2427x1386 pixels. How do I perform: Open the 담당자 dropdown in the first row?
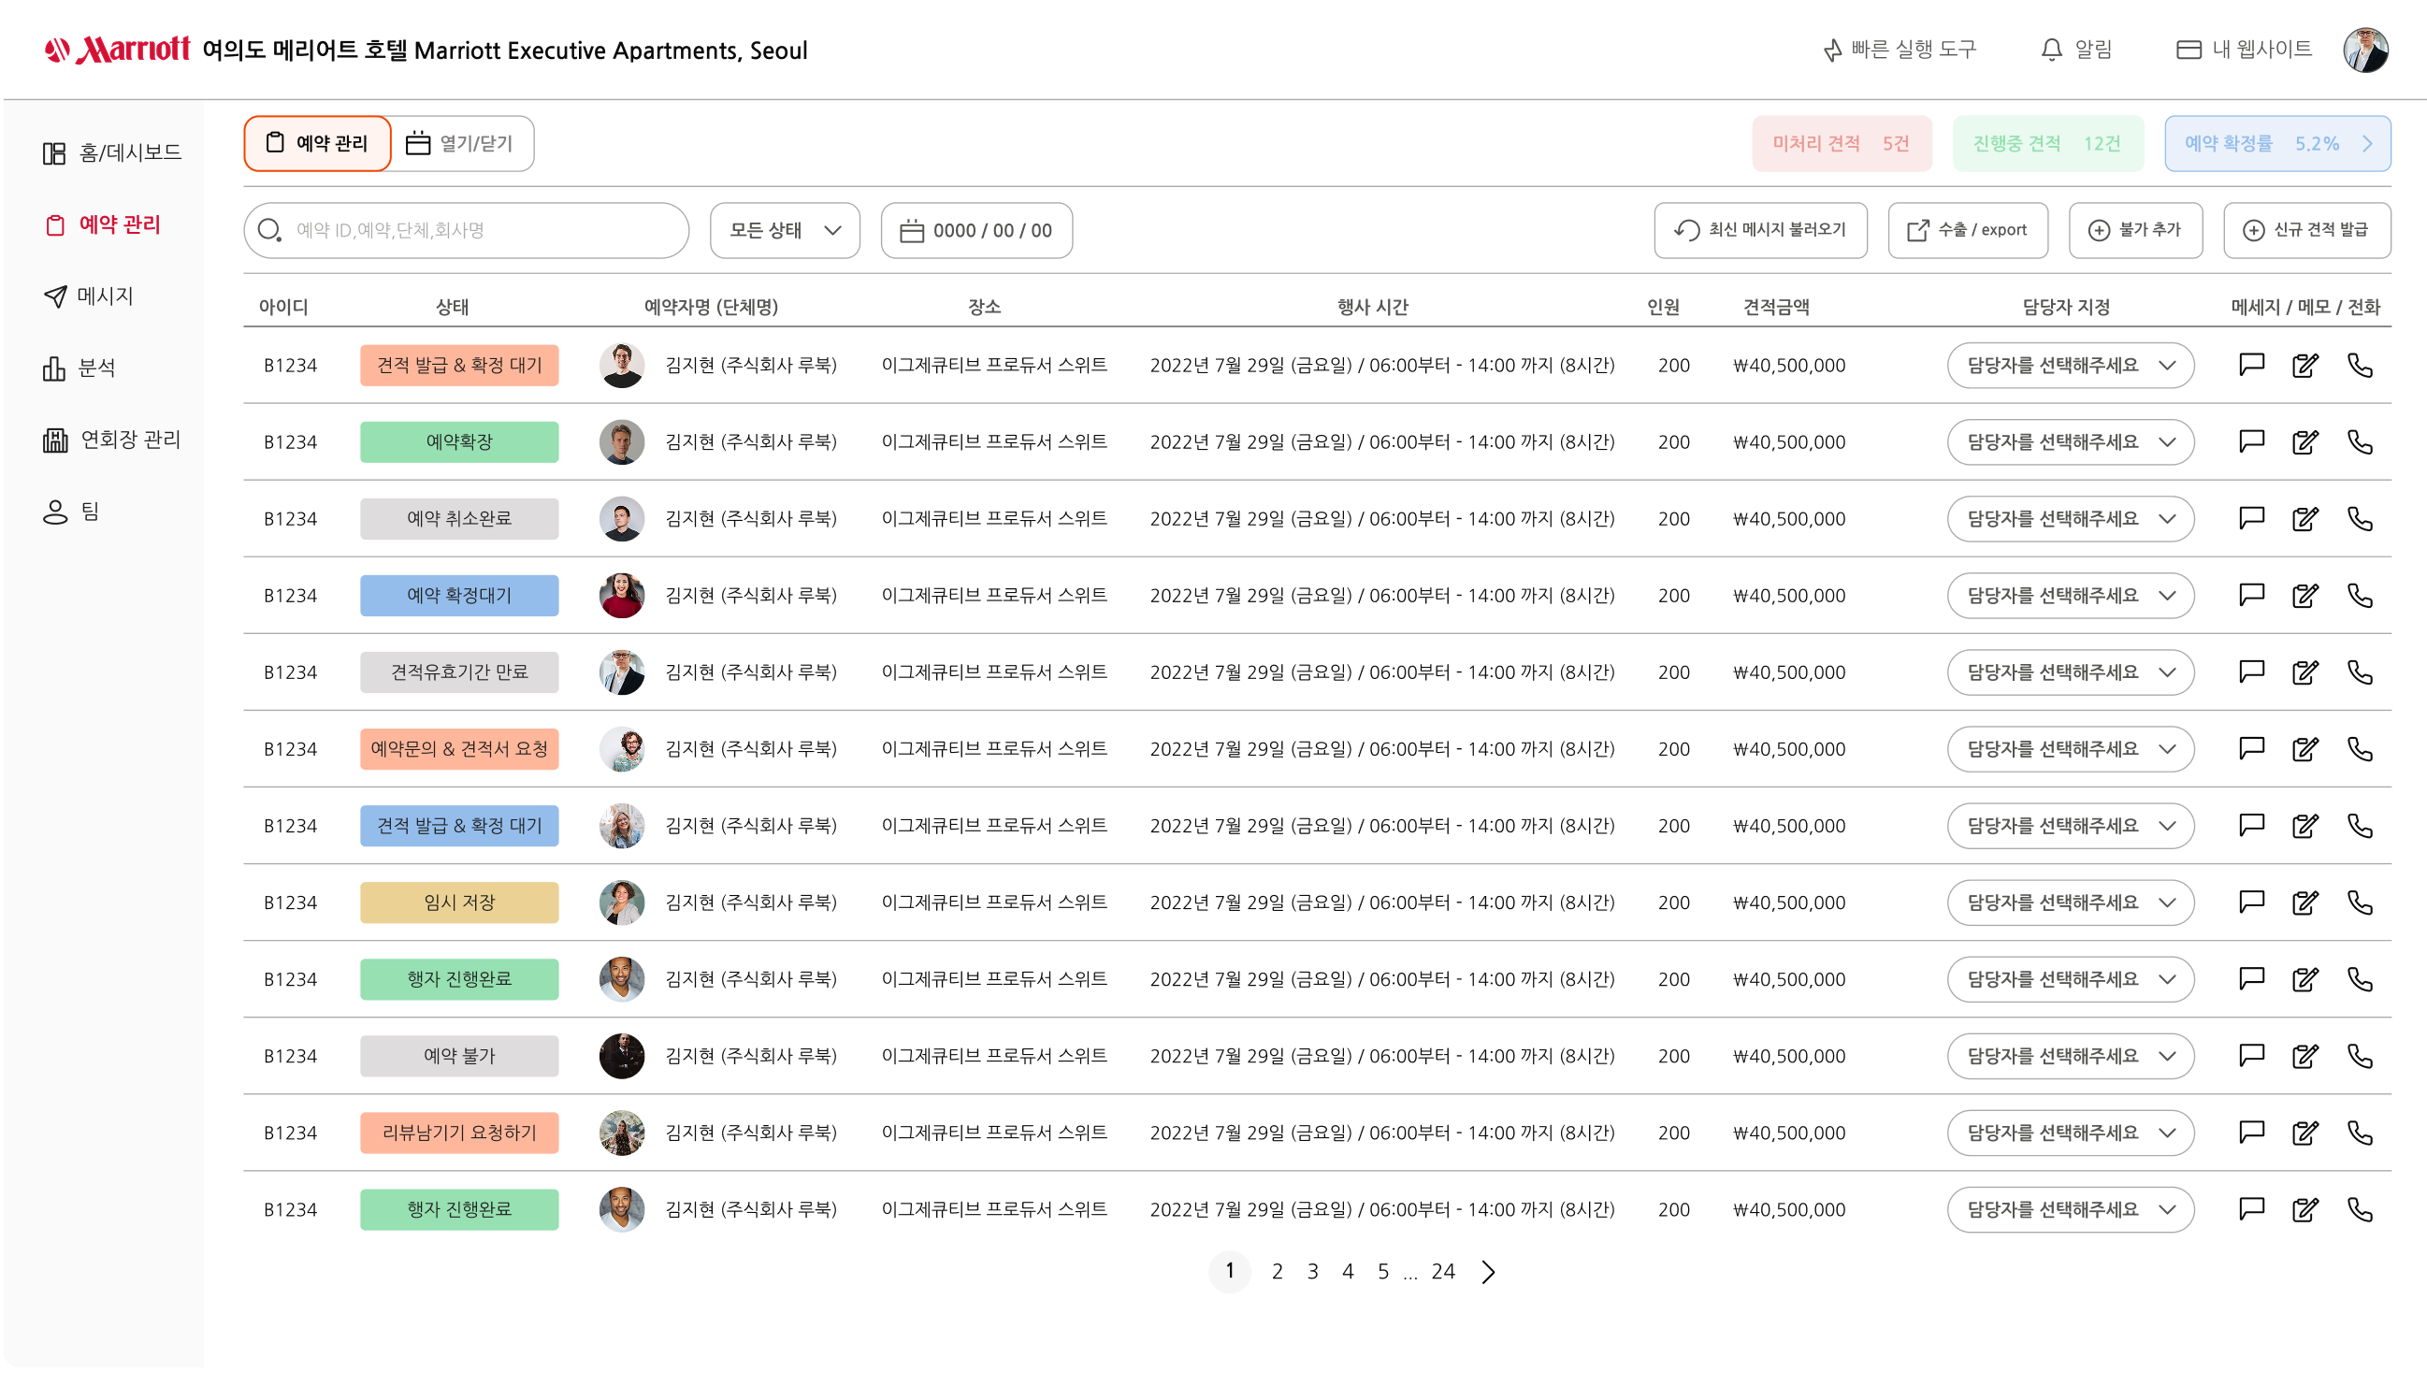[2070, 366]
